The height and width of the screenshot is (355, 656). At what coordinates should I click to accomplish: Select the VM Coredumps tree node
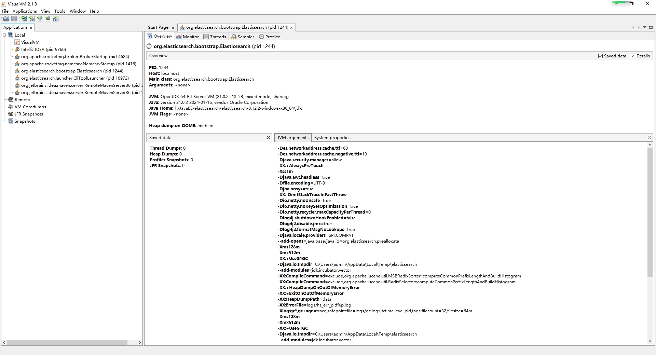[x=30, y=107]
